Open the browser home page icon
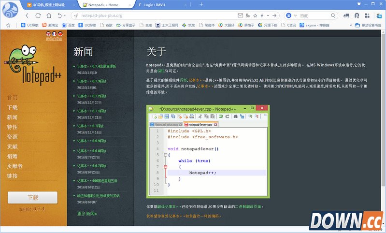 [49, 15]
